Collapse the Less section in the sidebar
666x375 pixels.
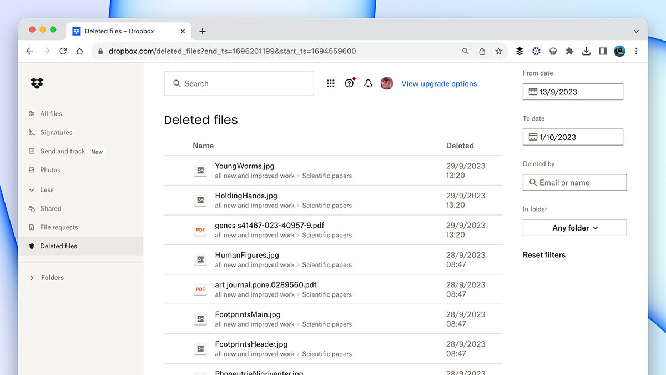point(32,189)
